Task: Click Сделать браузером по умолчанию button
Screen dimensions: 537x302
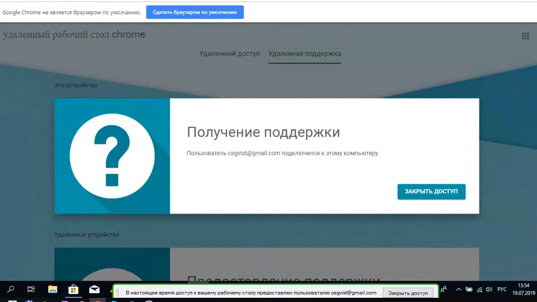Action: tap(195, 12)
